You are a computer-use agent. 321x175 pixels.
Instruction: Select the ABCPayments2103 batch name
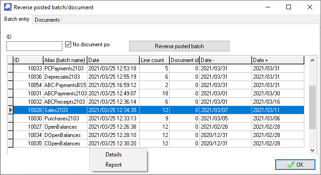tap(65, 94)
